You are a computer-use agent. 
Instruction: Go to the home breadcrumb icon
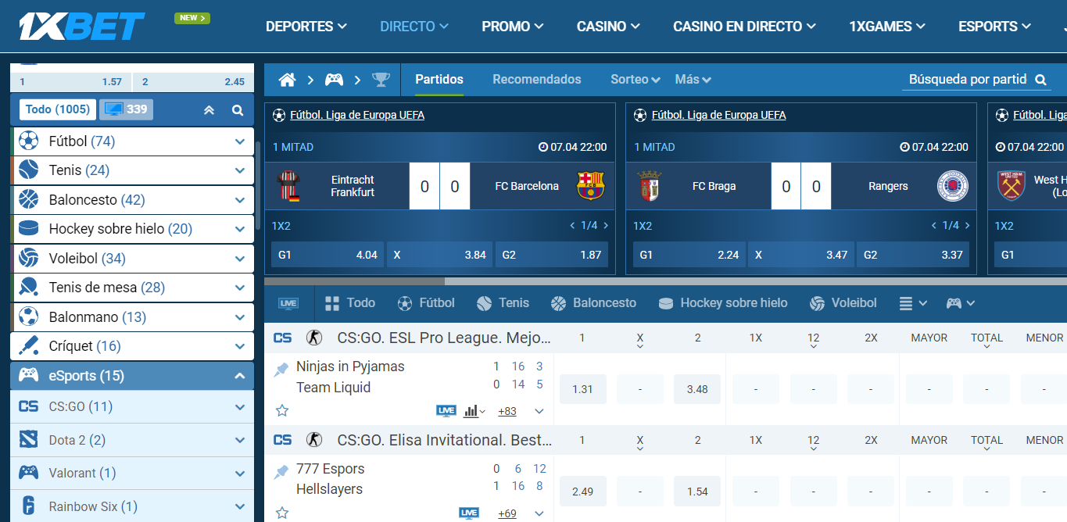(288, 80)
